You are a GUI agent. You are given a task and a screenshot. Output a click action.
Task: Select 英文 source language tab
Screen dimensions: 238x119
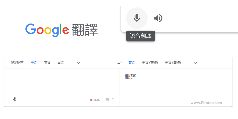point(47,63)
